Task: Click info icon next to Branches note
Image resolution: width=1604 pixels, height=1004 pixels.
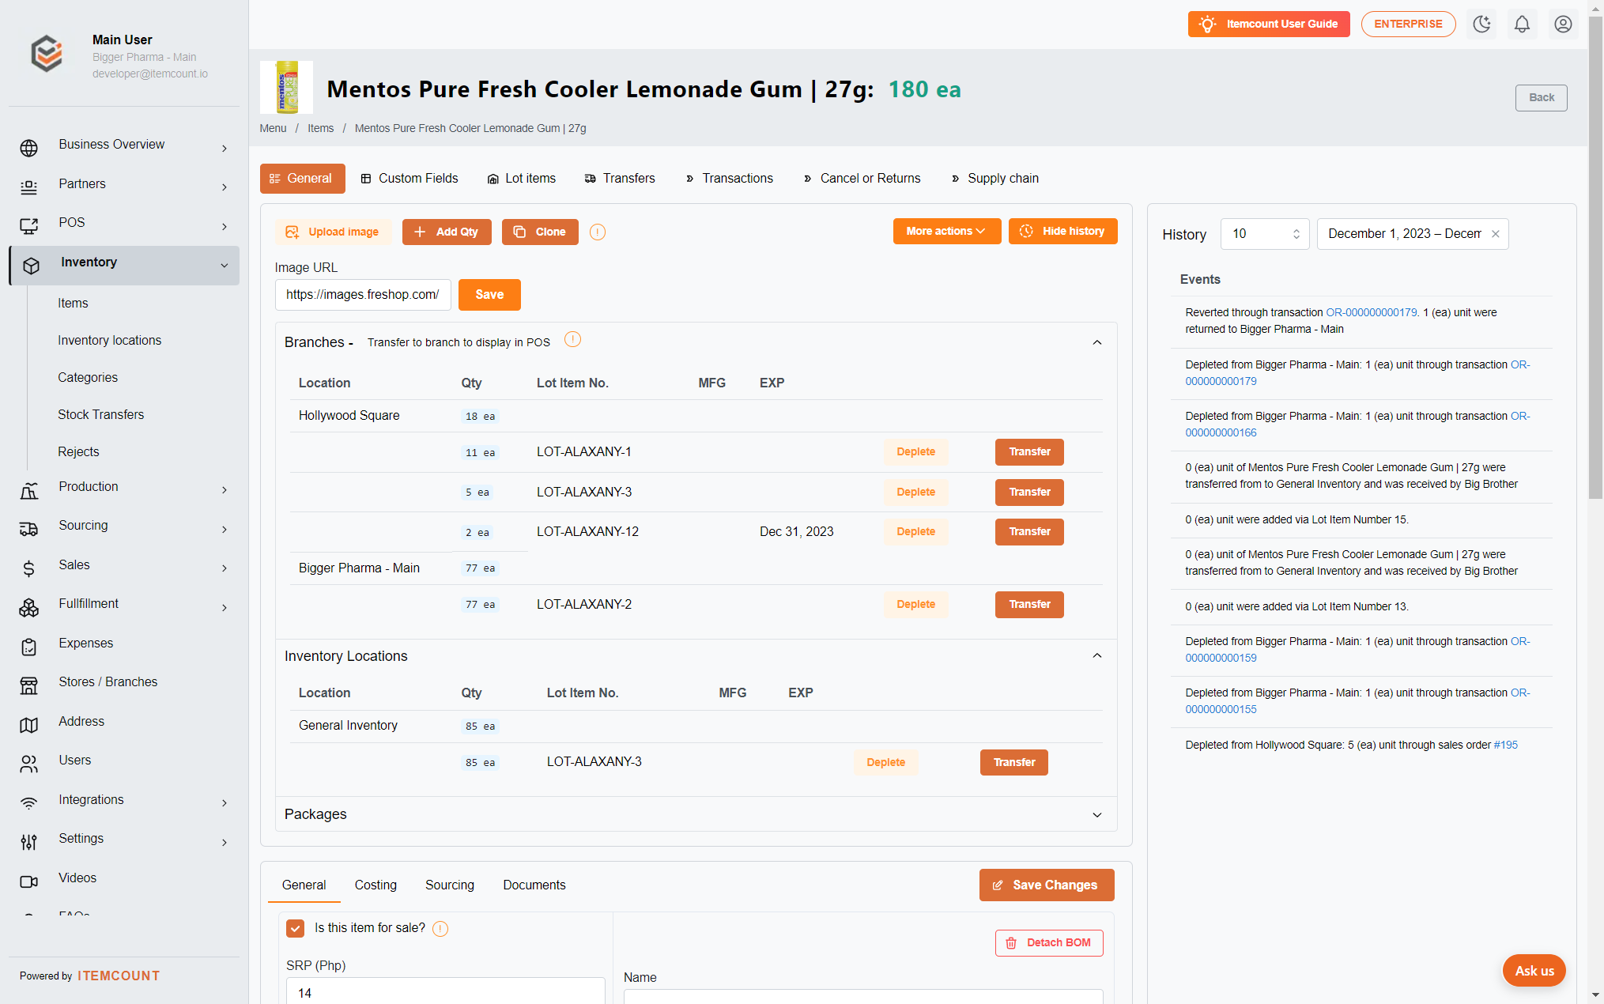Action: 573,340
